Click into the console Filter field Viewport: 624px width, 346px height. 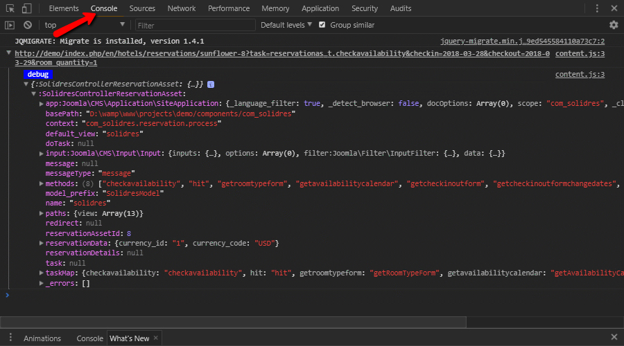point(194,25)
